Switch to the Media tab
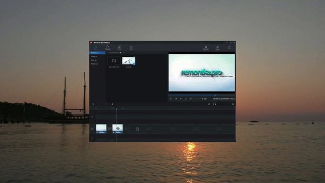The height and width of the screenshot is (183, 325). pyautogui.click(x=96, y=47)
